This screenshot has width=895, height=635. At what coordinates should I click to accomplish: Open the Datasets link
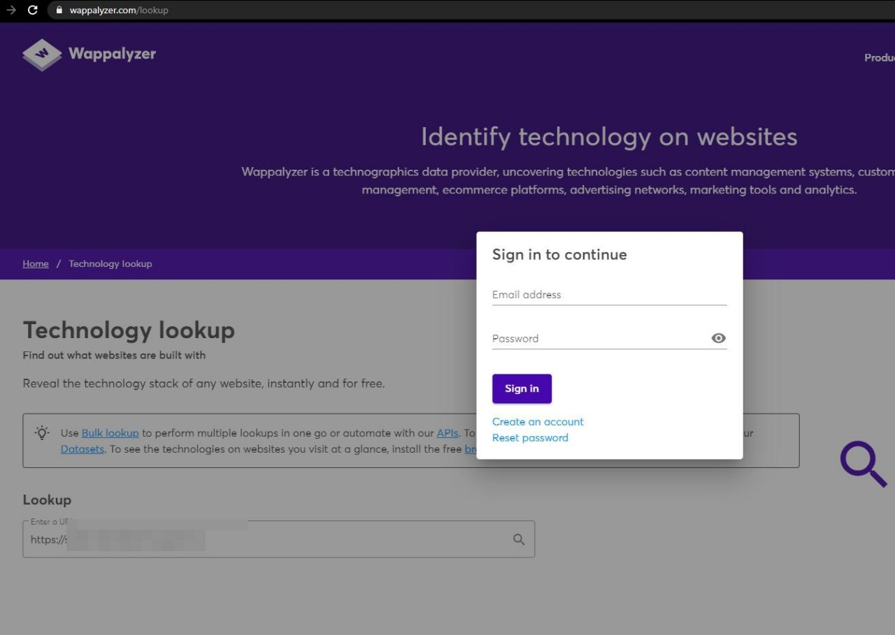(x=83, y=449)
